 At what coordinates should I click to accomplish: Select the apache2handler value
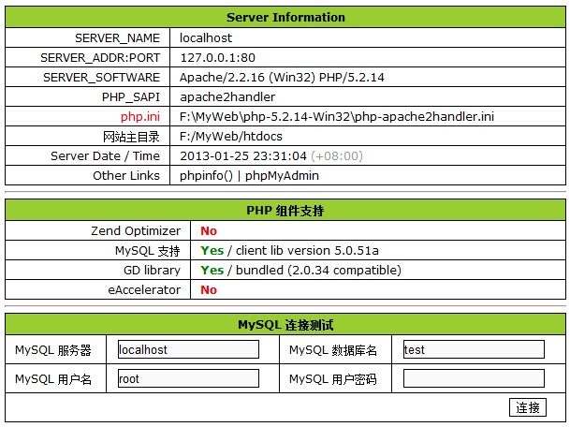coord(227,97)
